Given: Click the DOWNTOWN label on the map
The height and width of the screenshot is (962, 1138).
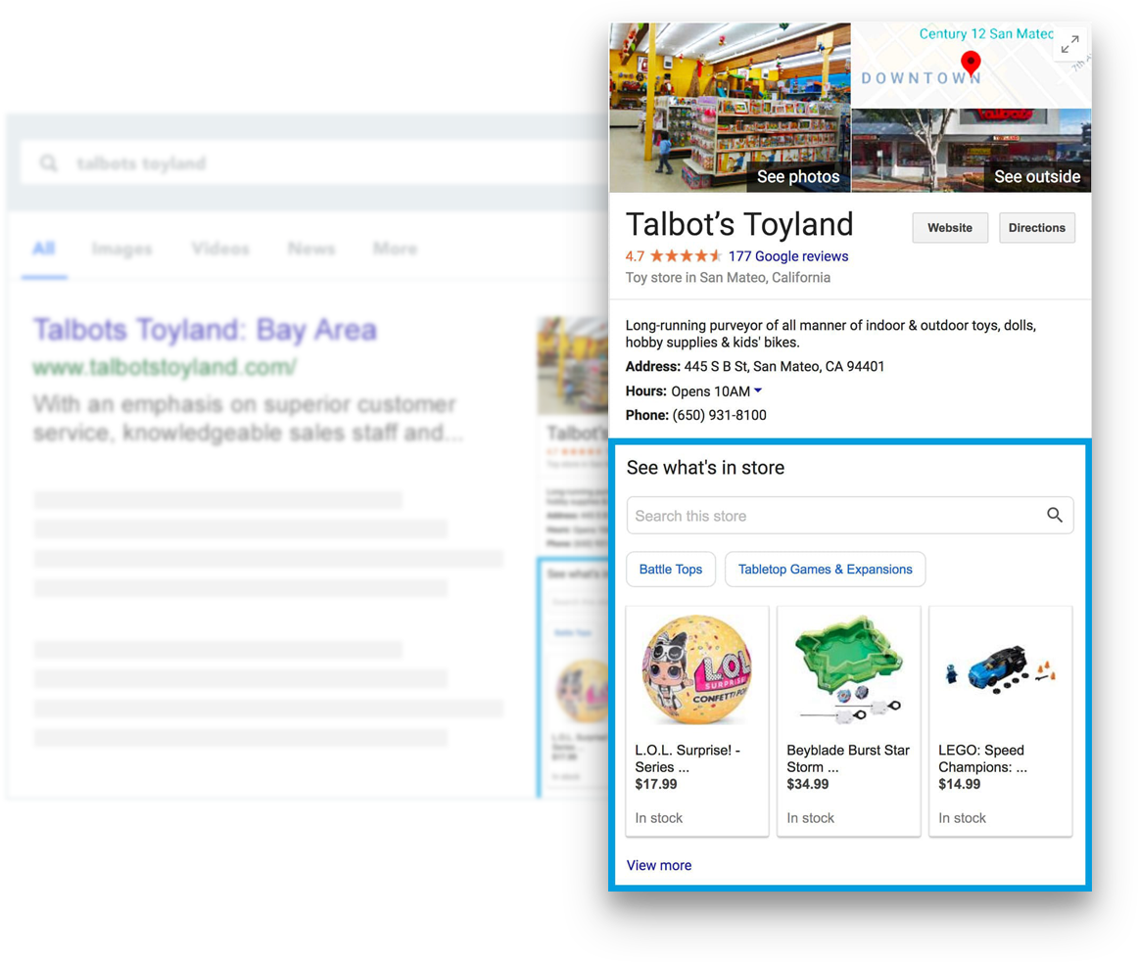Looking at the screenshot, I should (921, 77).
